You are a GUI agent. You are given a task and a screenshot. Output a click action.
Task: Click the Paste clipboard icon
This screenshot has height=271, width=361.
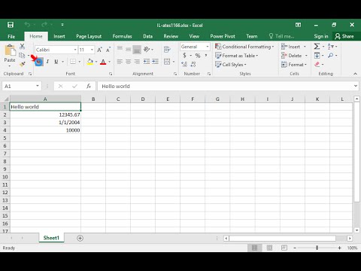click(10, 50)
